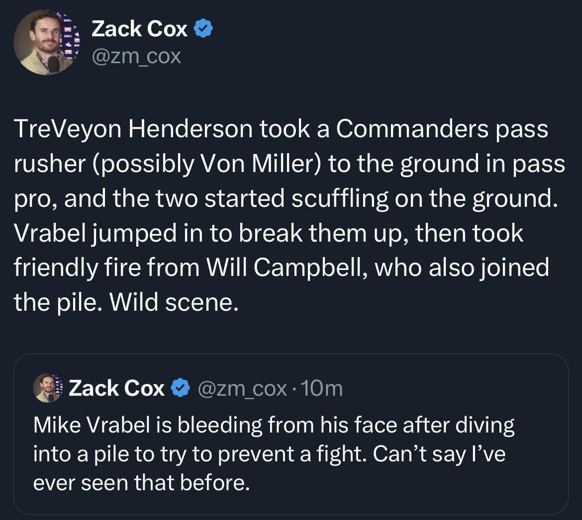This screenshot has width=582, height=520.
Task: Open the @zm_cox handle in quoted tweet
Action: [x=242, y=388]
